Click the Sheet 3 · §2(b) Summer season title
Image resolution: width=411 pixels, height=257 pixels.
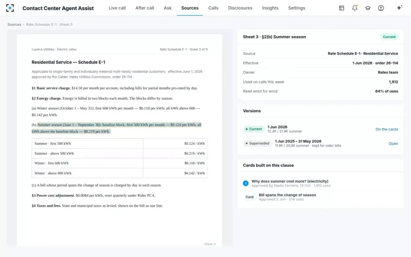click(x=274, y=37)
